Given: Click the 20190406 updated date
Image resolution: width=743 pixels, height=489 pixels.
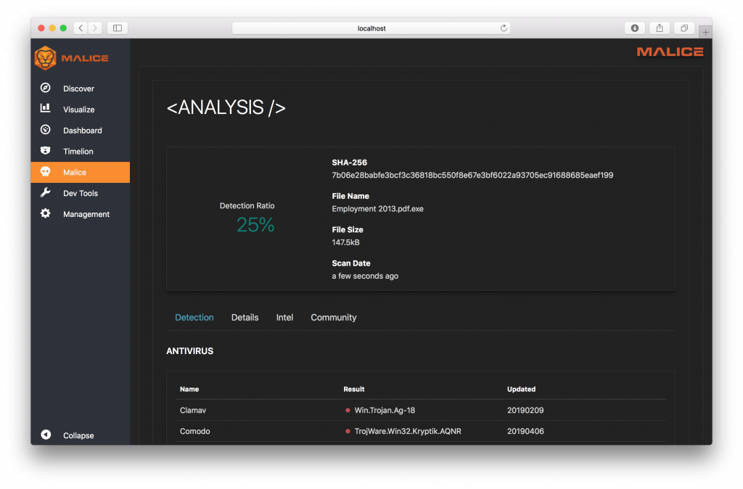Looking at the screenshot, I should 525,431.
